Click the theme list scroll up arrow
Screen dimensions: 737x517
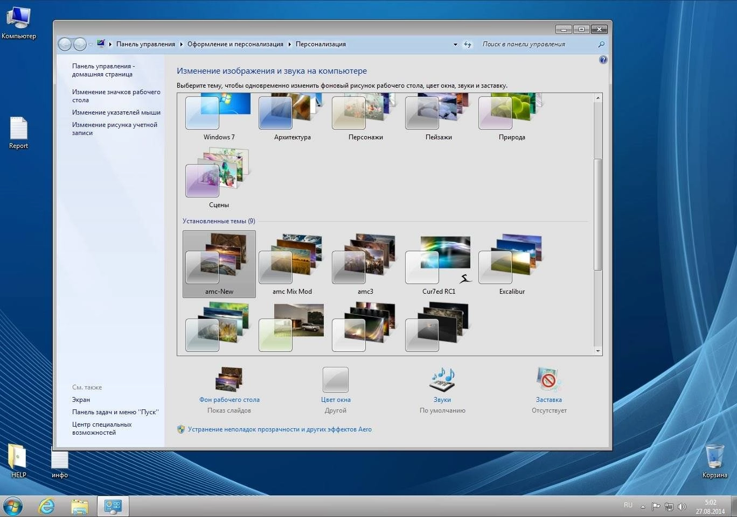pyautogui.click(x=597, y=98)
